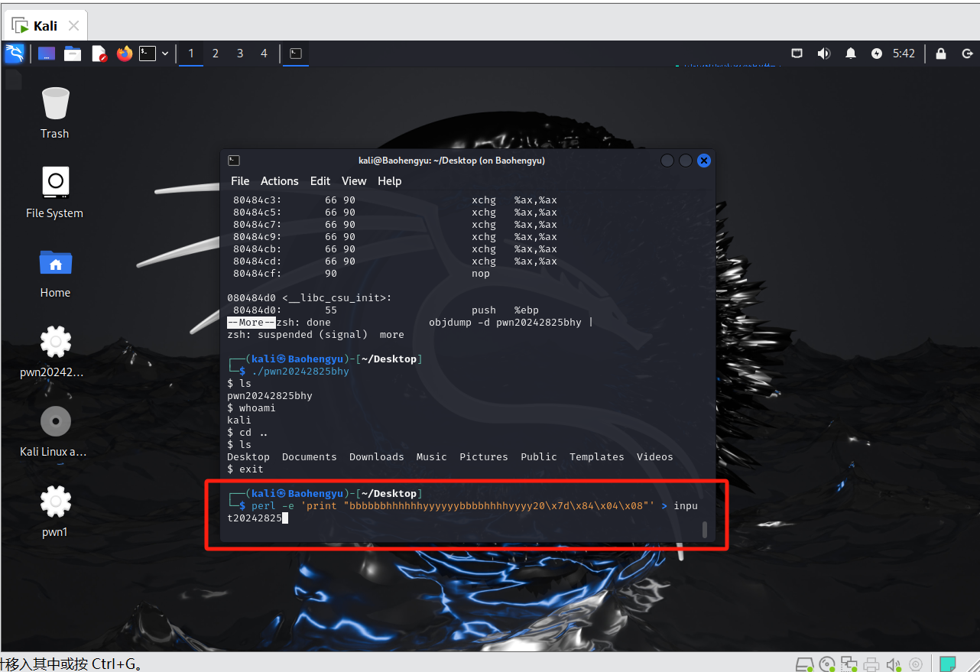
Task: Click 'Videos' in the ls output
Action: (655, 457)
